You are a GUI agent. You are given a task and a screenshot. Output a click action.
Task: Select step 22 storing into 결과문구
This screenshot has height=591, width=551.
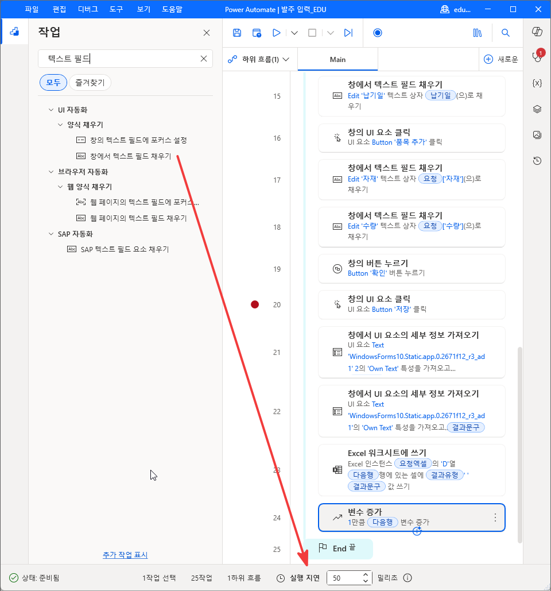pyautogui.click(x=412, y=411)
